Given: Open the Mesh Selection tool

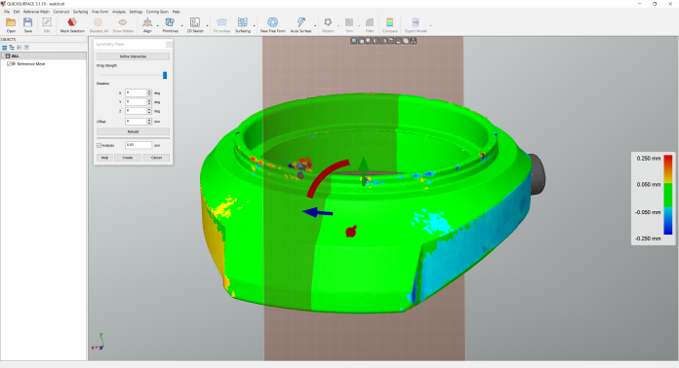Looking at the screenshot, I should point(72,25).
